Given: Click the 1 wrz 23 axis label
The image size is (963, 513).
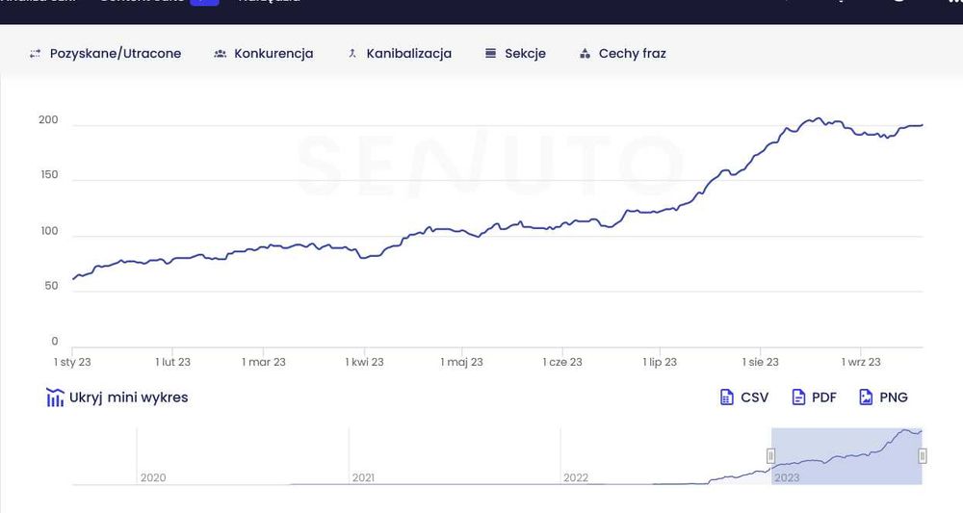Looking at the screenshot, I should [861, 362].
